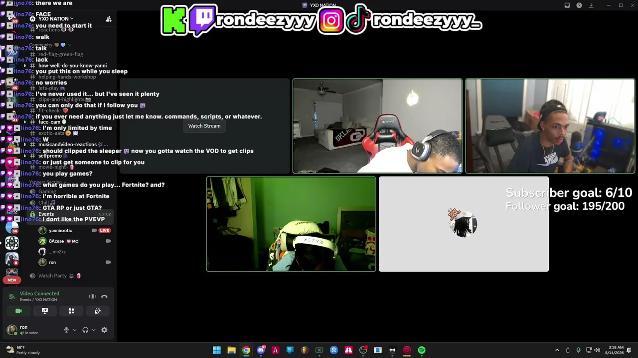This screenshot has width=638, height=358.
Task: Focus the green-lit webcam tile
Action: click(291, 224)
